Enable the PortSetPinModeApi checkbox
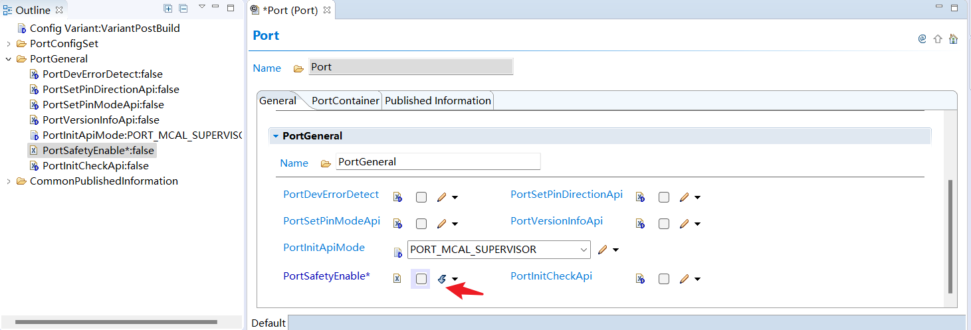Image resolution: width=971 pixels, height=330 pixels. tap(421, 224)
